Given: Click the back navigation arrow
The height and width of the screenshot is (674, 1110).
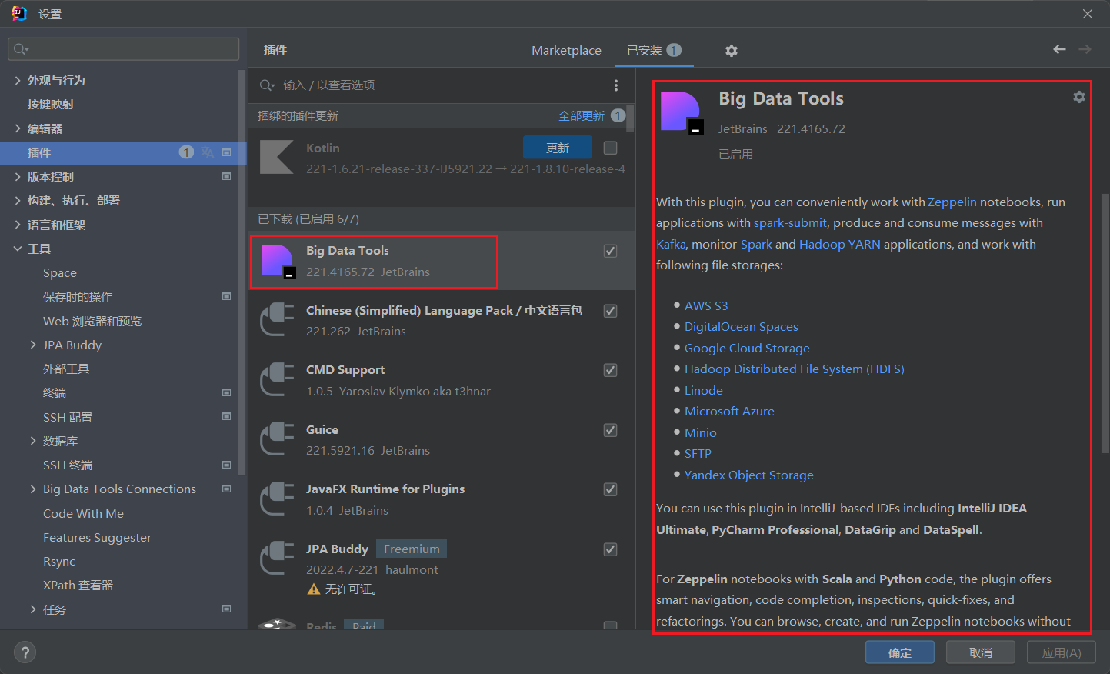Looking at the screenshot, I should (1059, 49).
